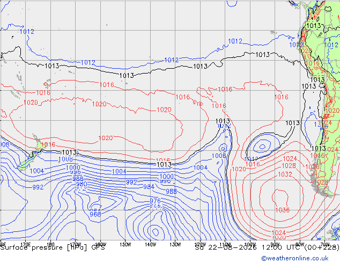The width and height of the screenshot is (340, 263).
Task: Click the 180 longitude axis label
Action: coord(50,244)
